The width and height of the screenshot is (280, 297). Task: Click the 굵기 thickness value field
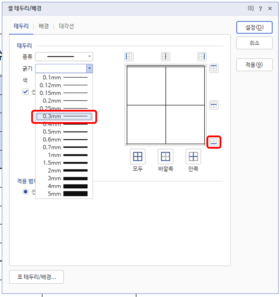[x=61, y=68]
